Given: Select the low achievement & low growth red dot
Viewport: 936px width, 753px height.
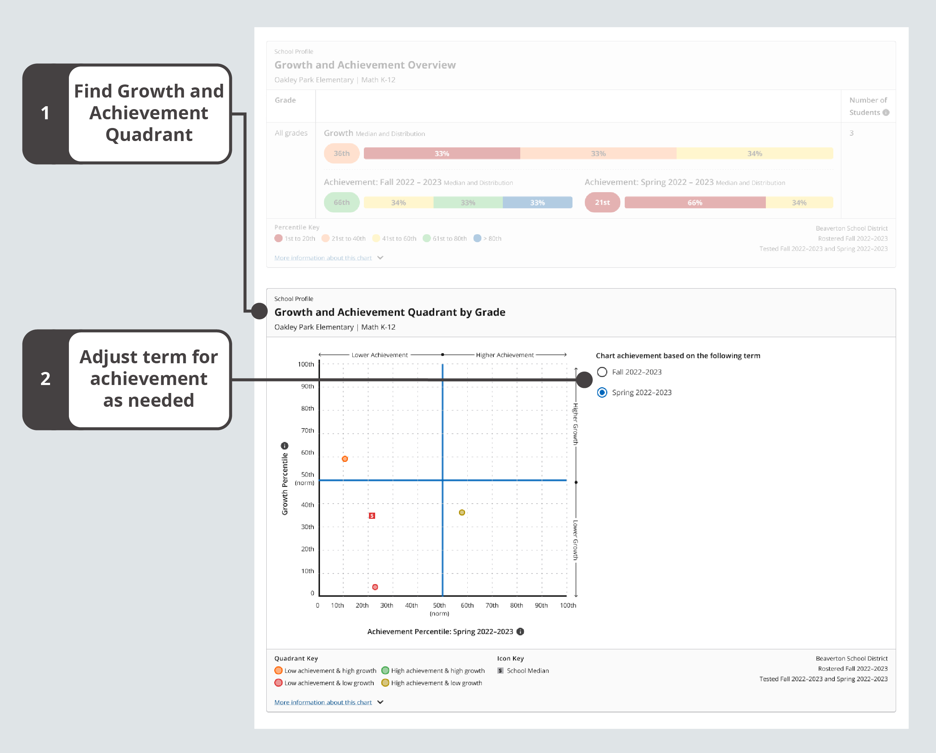Looking at the screenshot, I should (x=375, y=587).
